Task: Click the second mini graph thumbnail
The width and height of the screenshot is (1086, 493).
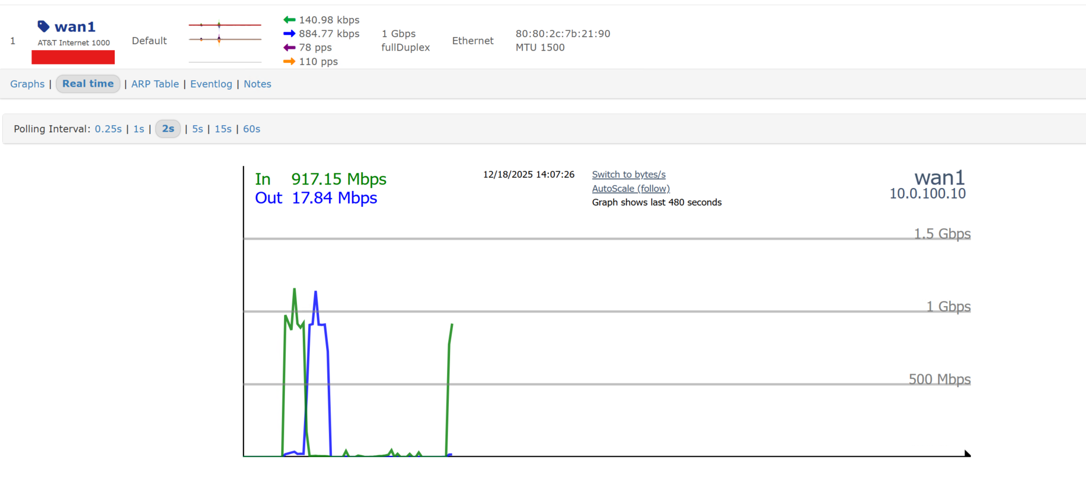Action: pyautogui.click(x=225, y=40)
